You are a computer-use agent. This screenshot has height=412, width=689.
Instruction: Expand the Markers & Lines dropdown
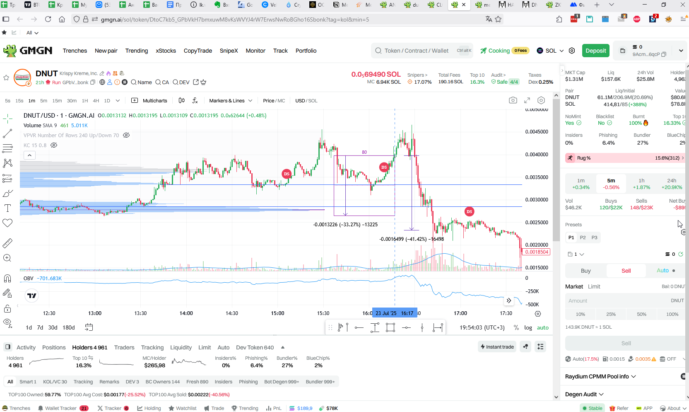pos(231,101)
